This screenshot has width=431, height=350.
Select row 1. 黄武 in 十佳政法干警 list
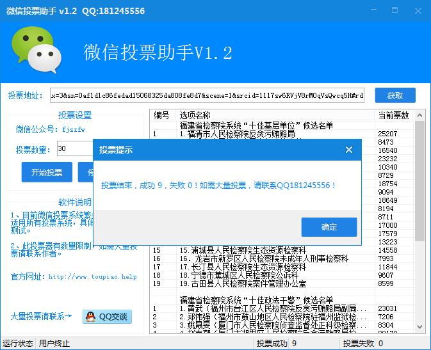point(282,308)
